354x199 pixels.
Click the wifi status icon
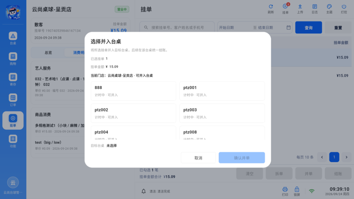[x=312, y=191]
